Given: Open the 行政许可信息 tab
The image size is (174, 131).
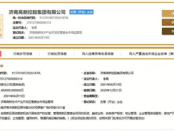Looking at the screenshot, I should click(23, 54).
